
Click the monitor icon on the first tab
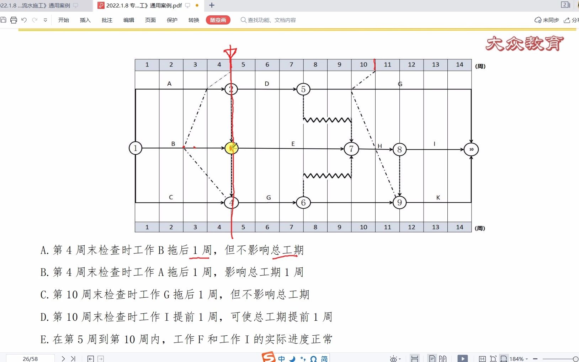[x=76, y=5]
